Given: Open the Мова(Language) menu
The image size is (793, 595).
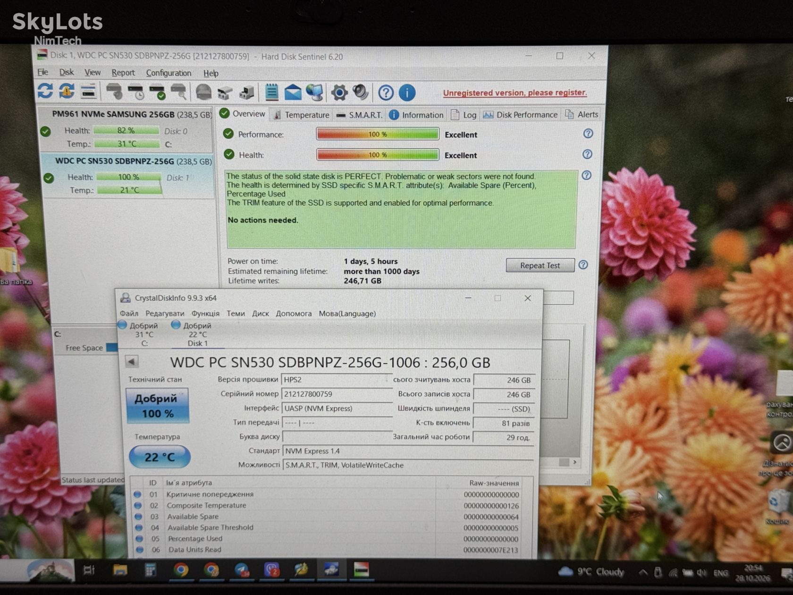Looking at the screenshot, I should tap(347, 314).
